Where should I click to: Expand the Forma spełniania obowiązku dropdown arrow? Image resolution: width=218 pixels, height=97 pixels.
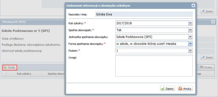click(190, 44)
